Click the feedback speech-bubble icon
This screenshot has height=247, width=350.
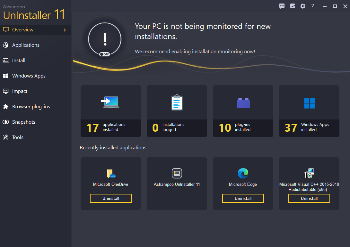[x=282, y=6]
